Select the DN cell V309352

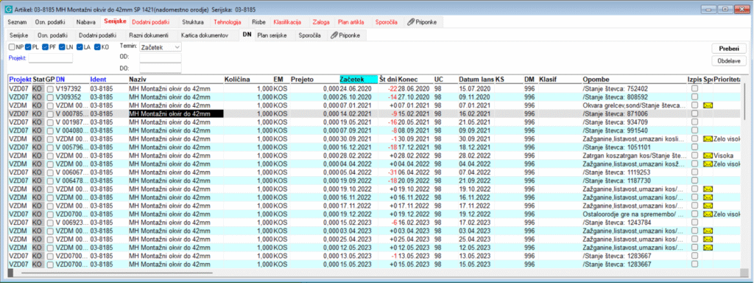click(x=68, y=97)
